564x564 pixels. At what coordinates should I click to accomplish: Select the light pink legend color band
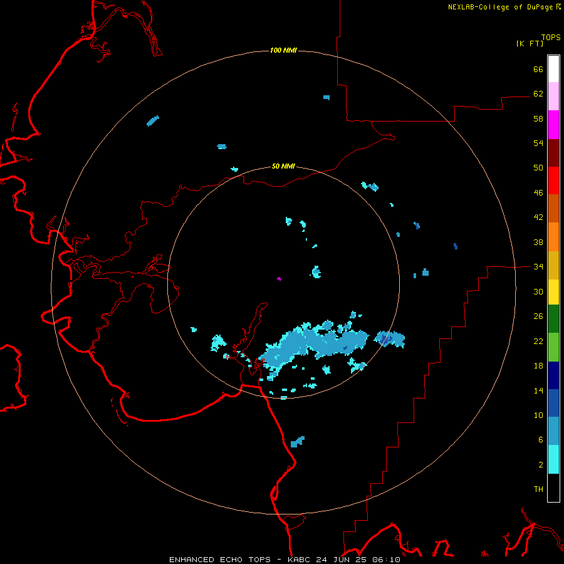(x=553, y=97)
